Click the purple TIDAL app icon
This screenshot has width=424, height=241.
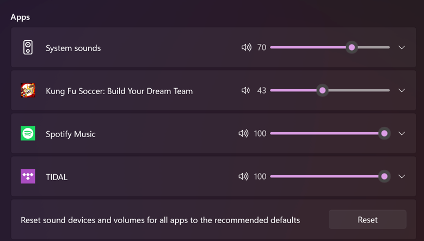click(x=28, y=176)
